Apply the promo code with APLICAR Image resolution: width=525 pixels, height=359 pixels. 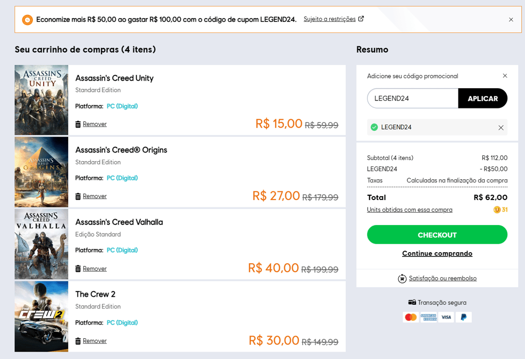coord(482,98)
